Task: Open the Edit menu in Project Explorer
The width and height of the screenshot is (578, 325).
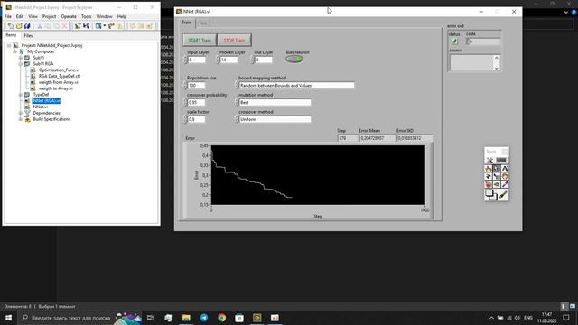Action: pyautogui.click(x=20, y=16)
